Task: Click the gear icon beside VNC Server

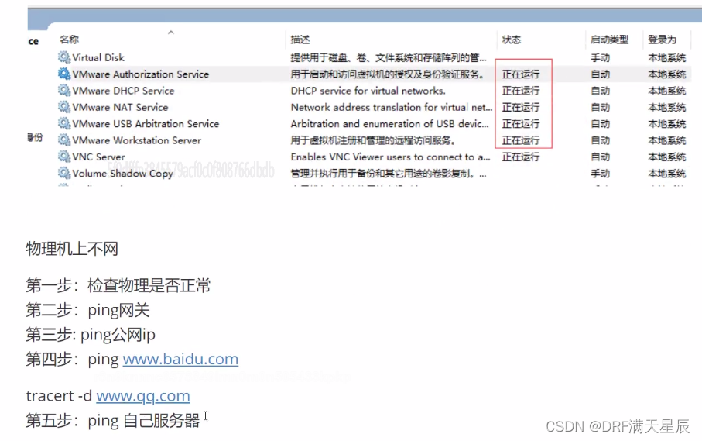Action: point(64,157)
